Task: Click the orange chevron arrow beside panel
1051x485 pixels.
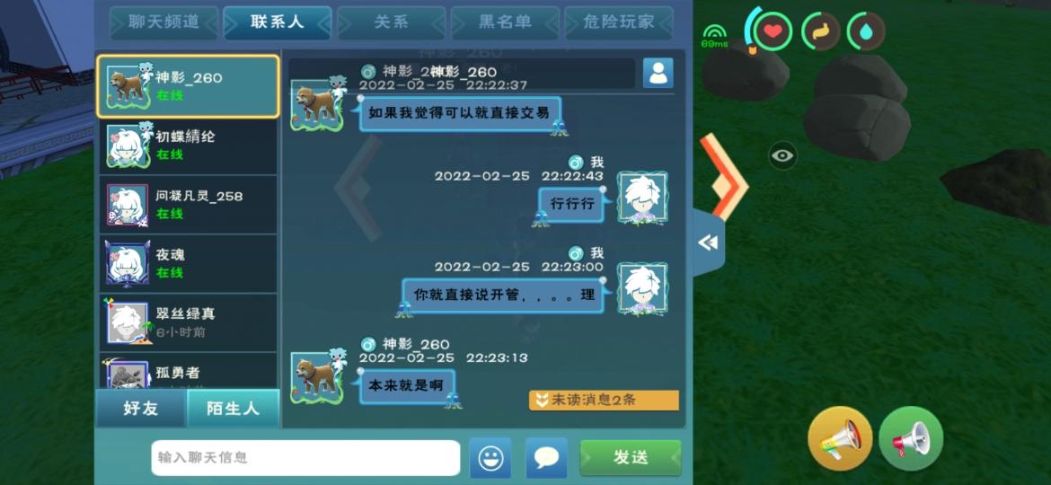Action: (x=723, y=177)
